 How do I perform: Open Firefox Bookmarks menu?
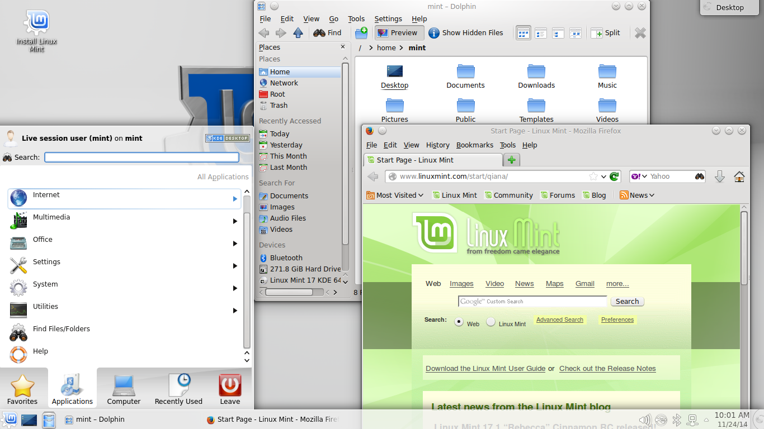[x=475, y=145]
